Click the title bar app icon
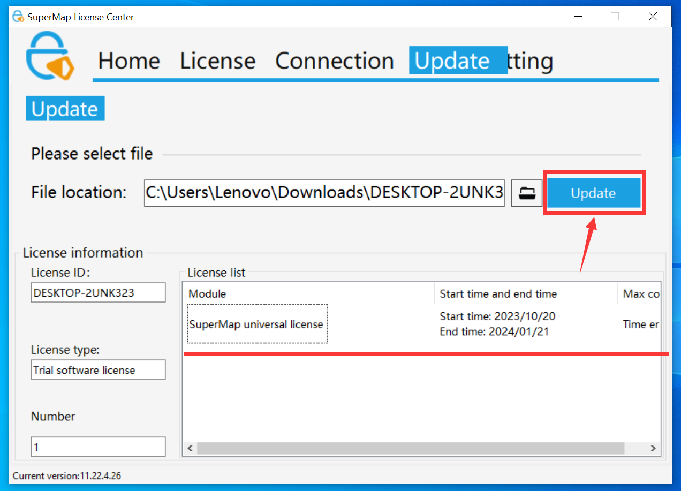The image size is (681, 491). 18,17
